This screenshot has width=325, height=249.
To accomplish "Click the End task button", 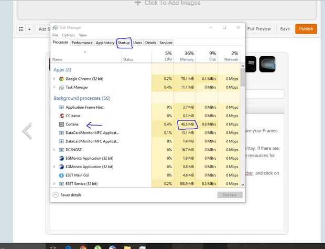I will coord(230,195).
